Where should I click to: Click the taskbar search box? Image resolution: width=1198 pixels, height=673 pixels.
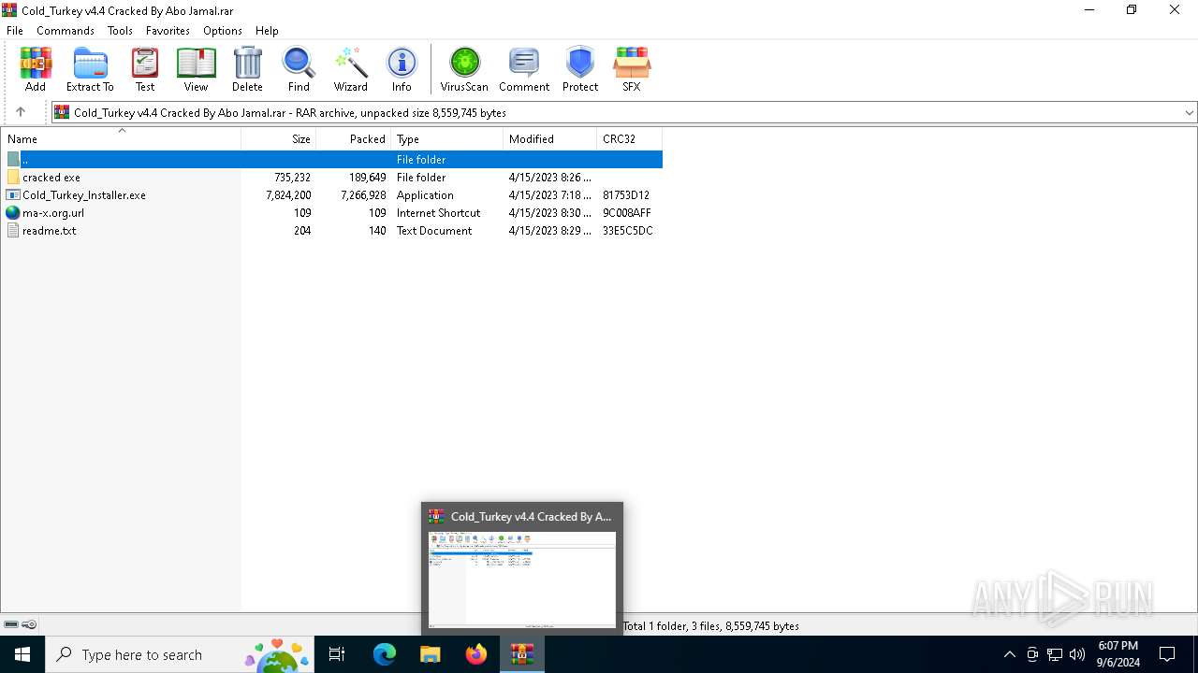[x=180, y=654]
